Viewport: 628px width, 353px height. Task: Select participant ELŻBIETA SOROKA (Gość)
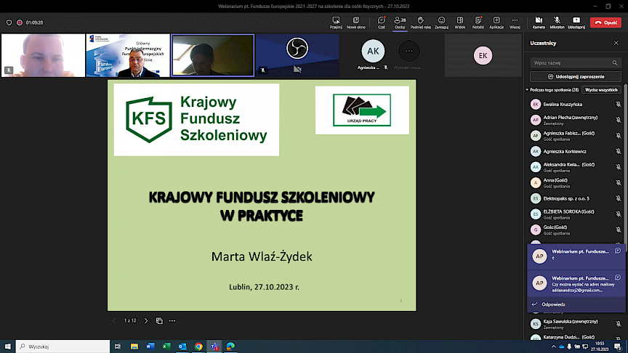tap(575, 214)
